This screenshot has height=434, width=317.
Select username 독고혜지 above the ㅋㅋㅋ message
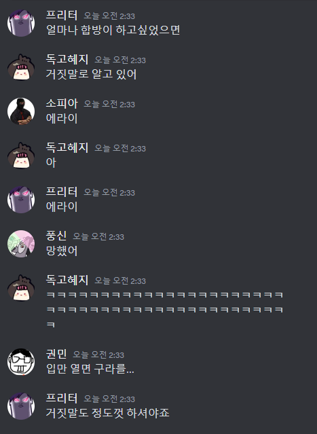67,280
